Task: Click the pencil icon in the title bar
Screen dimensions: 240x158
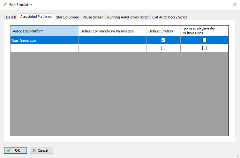Action: click(5, 4)
